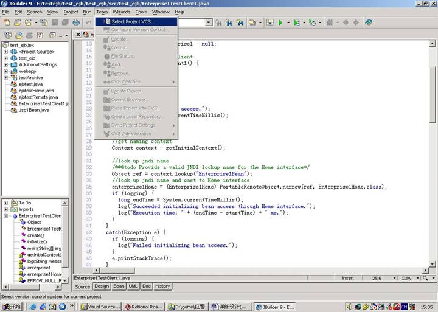Viewport: 438px width, 312px height.
Task: Open ejbtestHome.java in project tree
Action: click(x=36, y=91)
